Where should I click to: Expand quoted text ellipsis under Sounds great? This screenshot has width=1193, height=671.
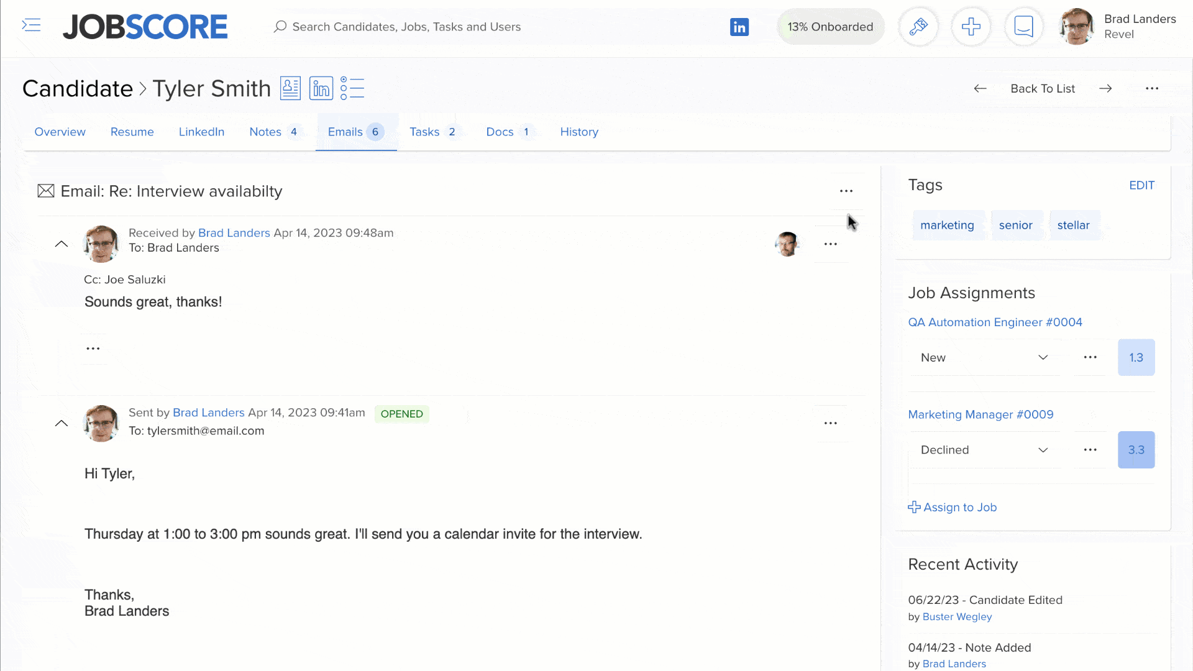pos(93,349)
